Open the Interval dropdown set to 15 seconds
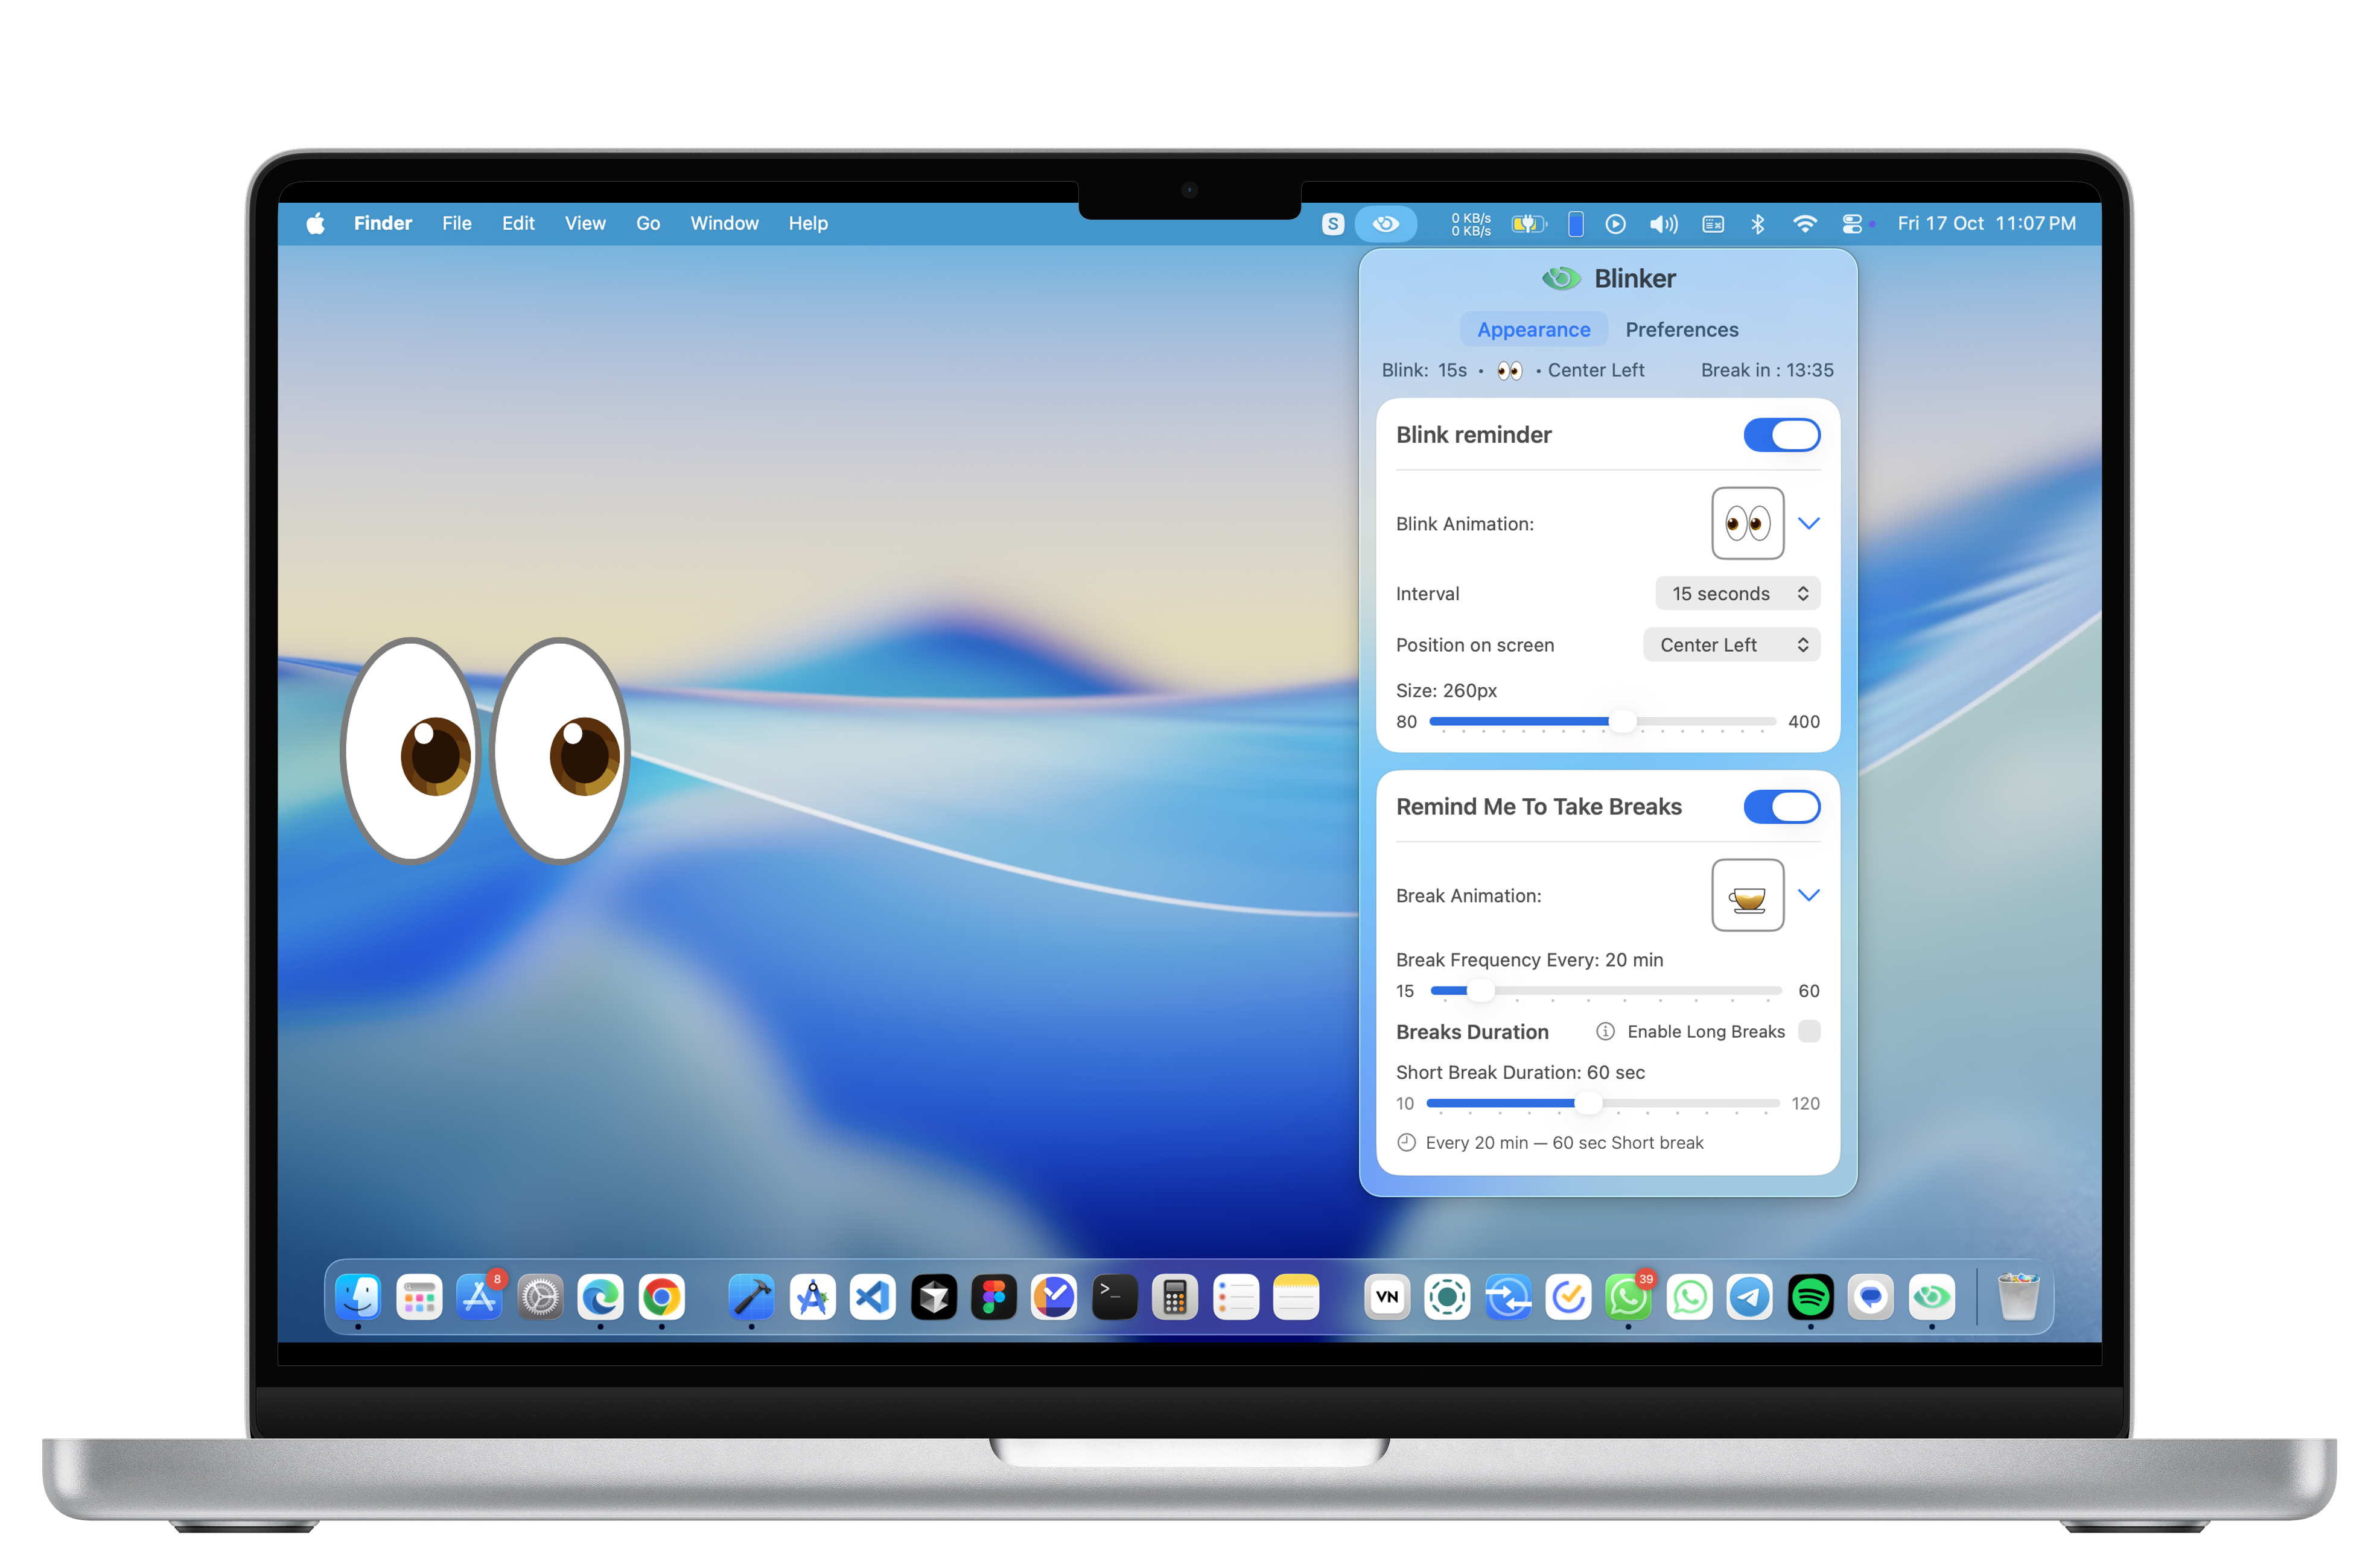Screen dimensions: 2380x1547 [x=1737, y=593]
